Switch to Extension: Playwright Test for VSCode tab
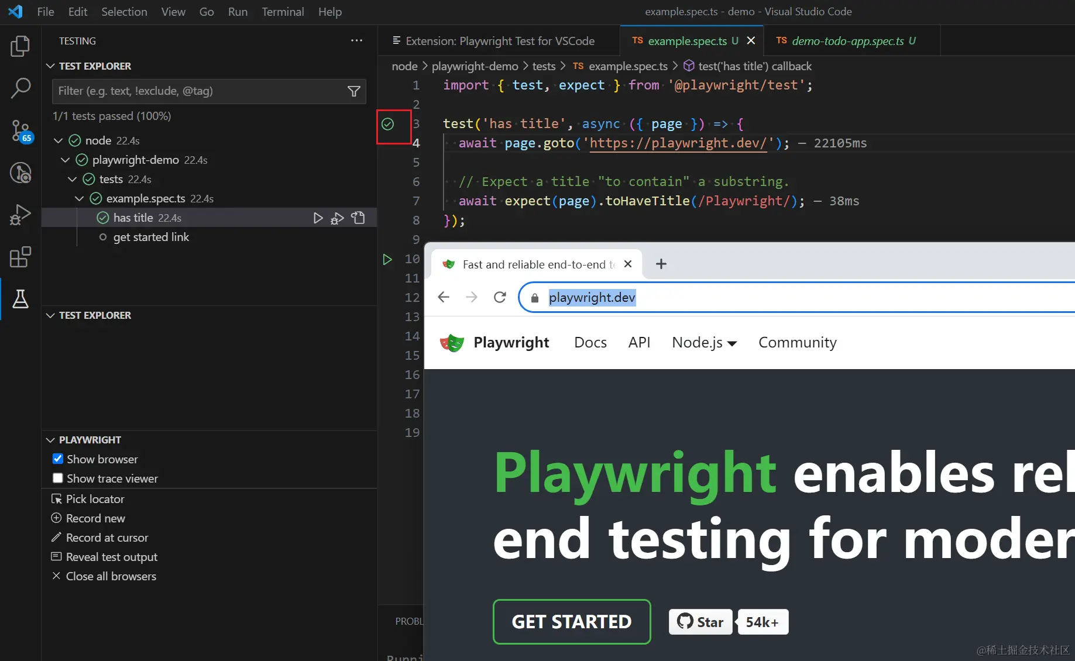 point(499,40)
